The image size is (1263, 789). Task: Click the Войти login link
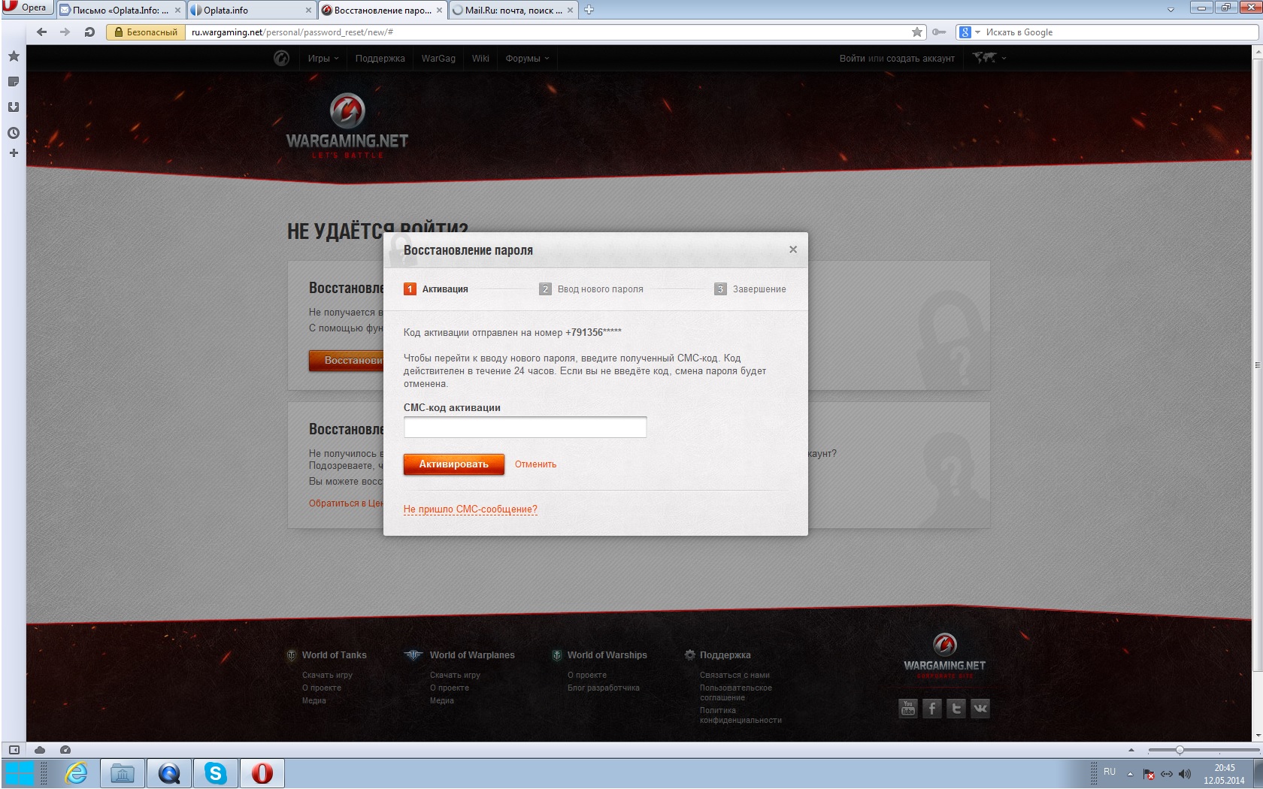pyautogui.click(x=852, y=59)
